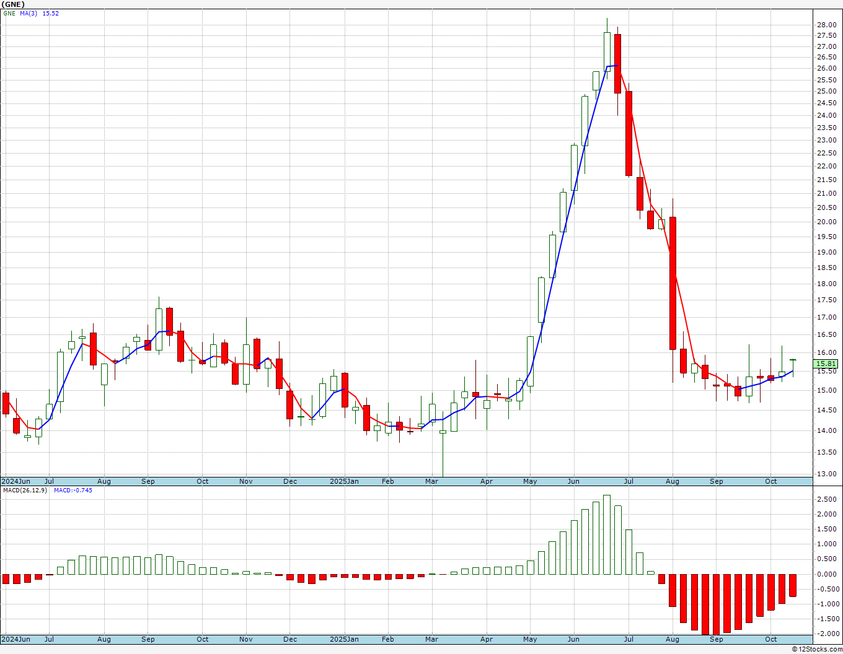Screen dimensions: 843x654
Task: Select the 2025Jan marker on price timeline
Action: 344,481
